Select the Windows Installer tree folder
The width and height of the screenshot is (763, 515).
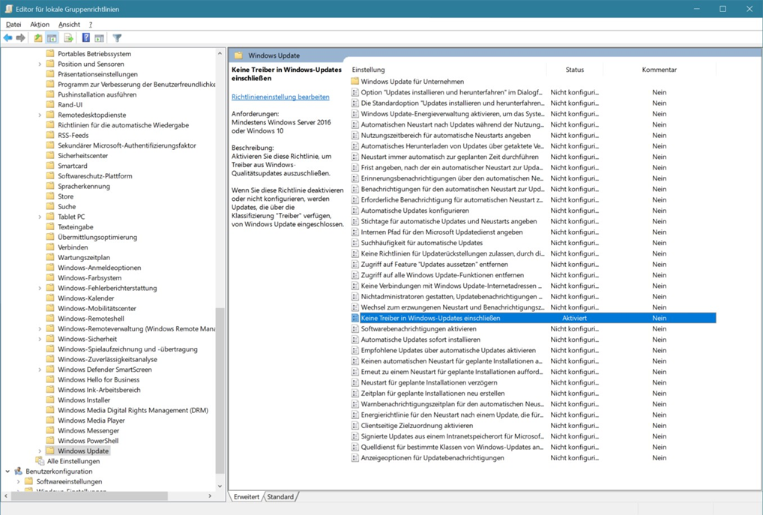pos(83,400)
